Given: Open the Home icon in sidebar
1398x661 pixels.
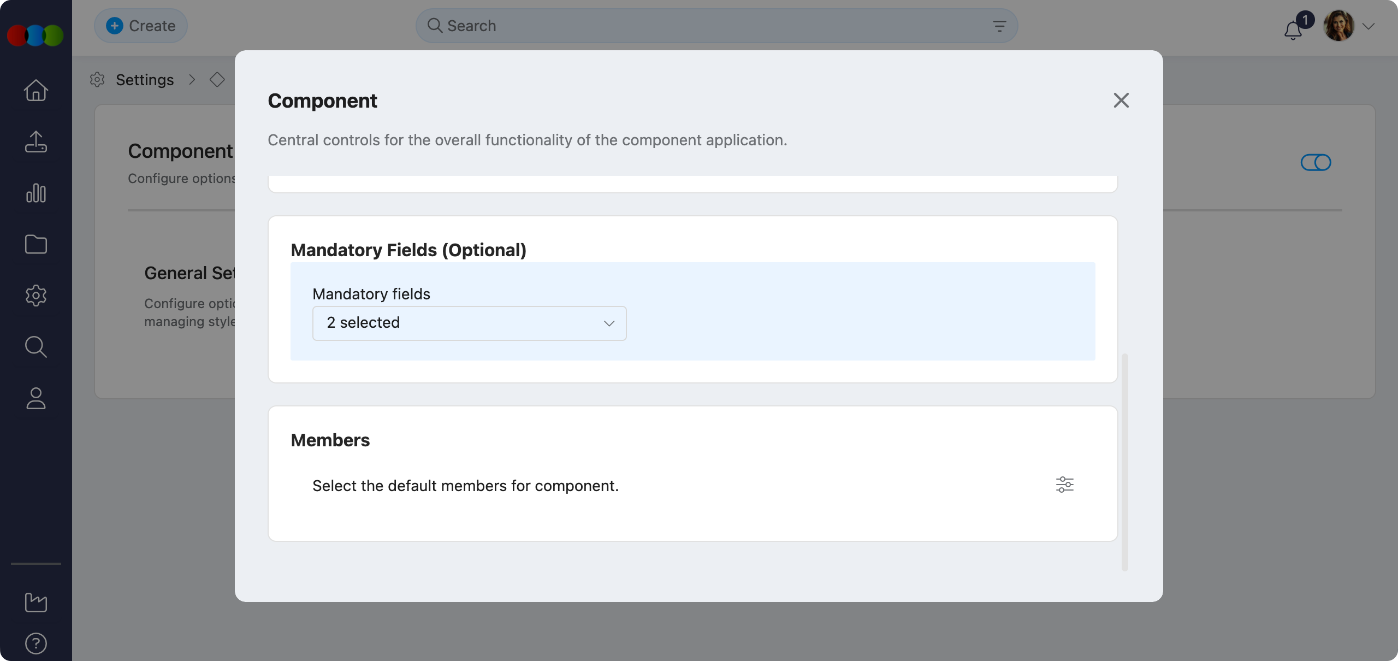Looking at the screenshot, I should [36, 91].
